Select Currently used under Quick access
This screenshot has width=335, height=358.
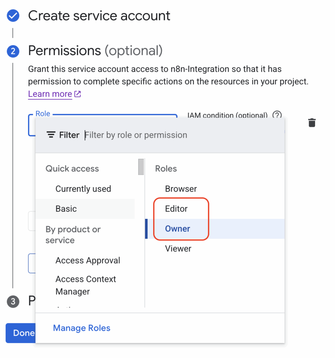click(83, 189)
